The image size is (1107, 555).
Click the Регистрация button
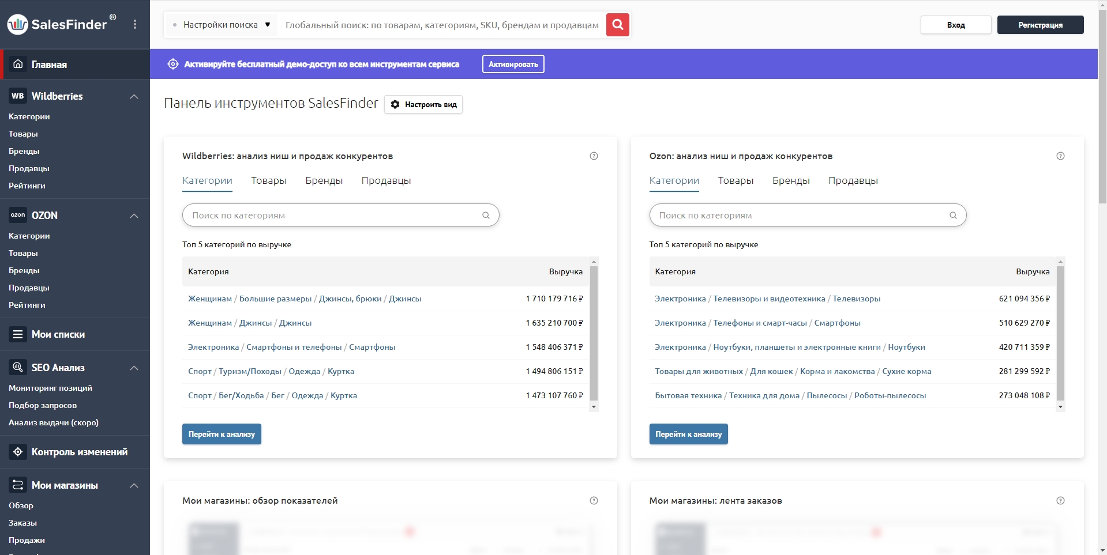(x=1040, y=25)
